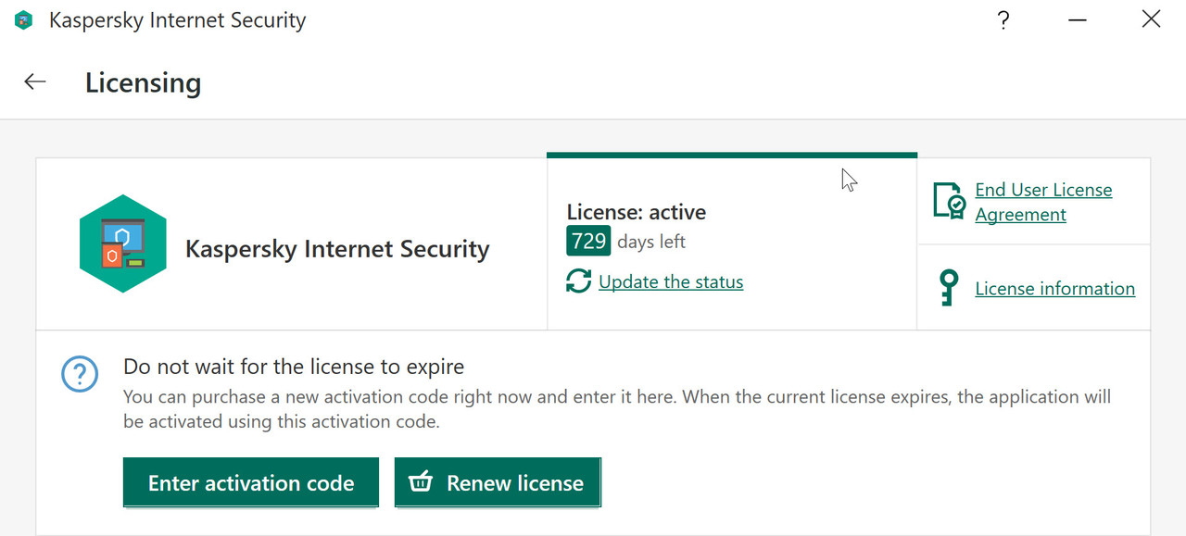
Task: Close the Kaspersky window
Action: click(x=1151, y=19)
